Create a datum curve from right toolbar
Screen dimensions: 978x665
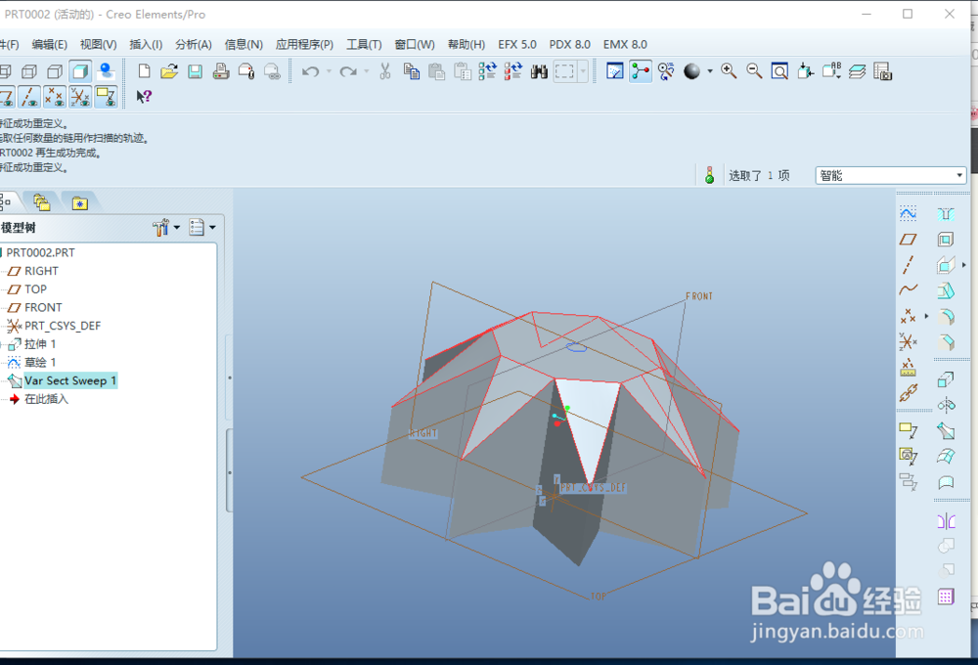tap(909, 289)
